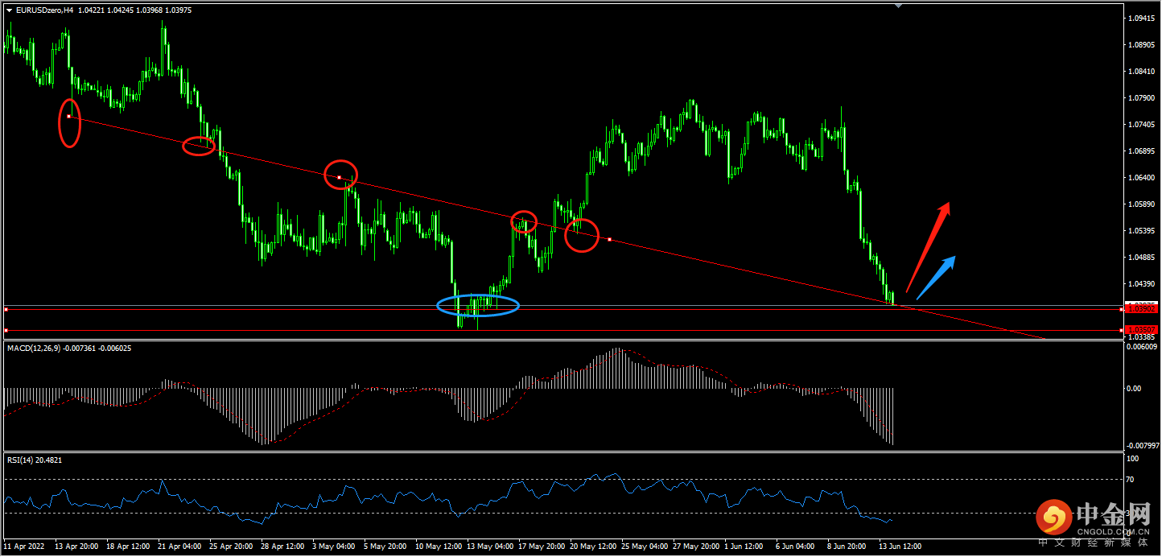This screenshot has width=1162, height=557.
Task: Select left handle of upper red horizontal line
Action: 6,309
